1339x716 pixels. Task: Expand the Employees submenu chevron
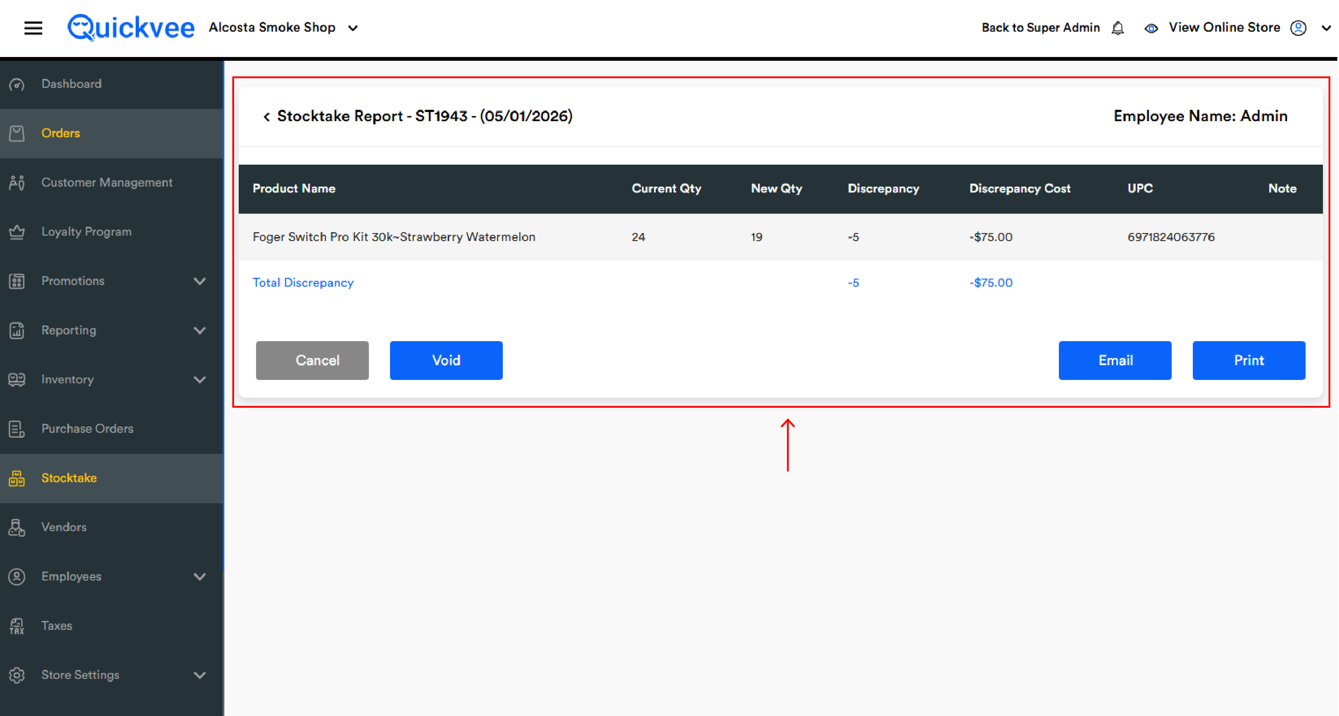point(200,577)
